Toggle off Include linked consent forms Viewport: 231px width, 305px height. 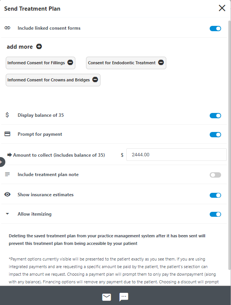click(215, 29)
